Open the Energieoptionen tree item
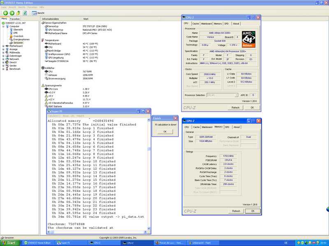Image resolution: width=329 pixels, height=246 pixels. click(x=20, y=39)
